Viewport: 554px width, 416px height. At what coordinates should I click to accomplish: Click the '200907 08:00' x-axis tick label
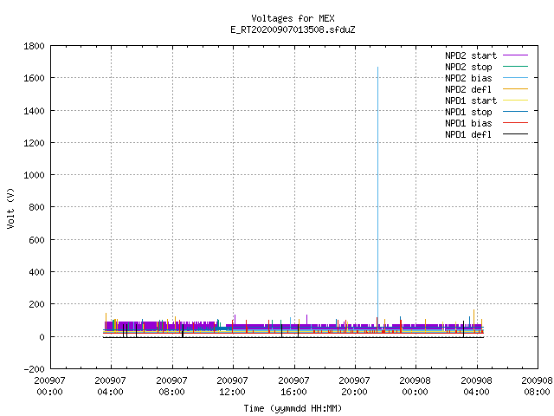pyautogui.click(x=171, y=387)
